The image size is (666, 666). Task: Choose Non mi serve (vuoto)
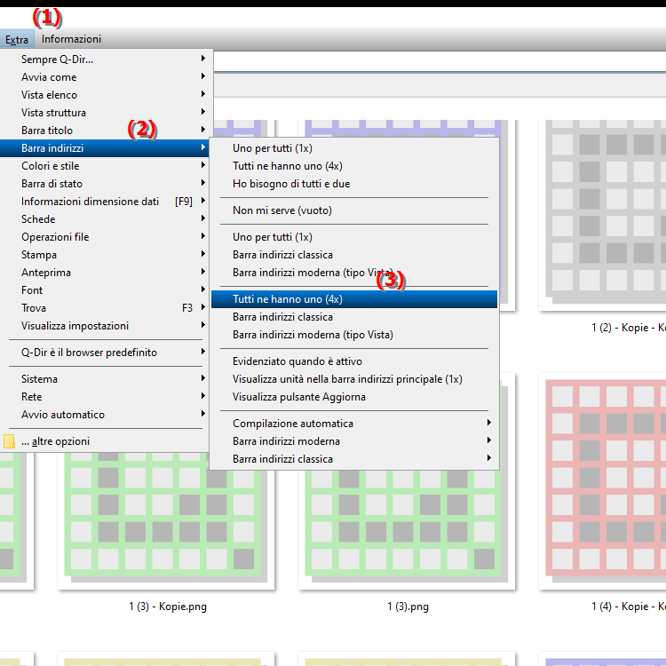[x=353, y=210]
